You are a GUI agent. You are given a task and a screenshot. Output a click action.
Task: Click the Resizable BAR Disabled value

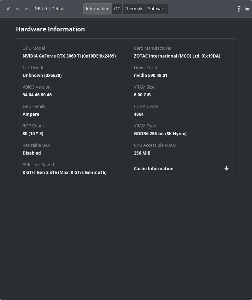click(32, 153)
